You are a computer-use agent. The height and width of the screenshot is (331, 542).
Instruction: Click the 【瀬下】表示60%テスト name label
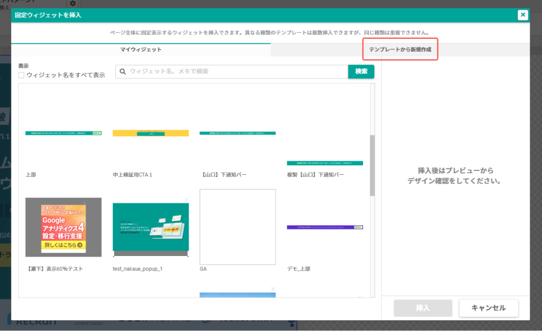55,269
